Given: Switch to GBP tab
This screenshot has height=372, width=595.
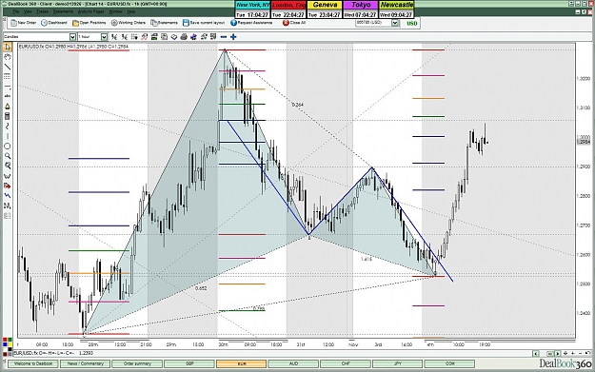Looking at the screenshot, I should pos(189,363).
